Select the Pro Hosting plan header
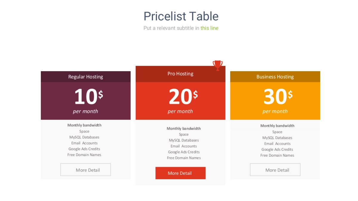The image size is (358, 201). pos(180,74)
